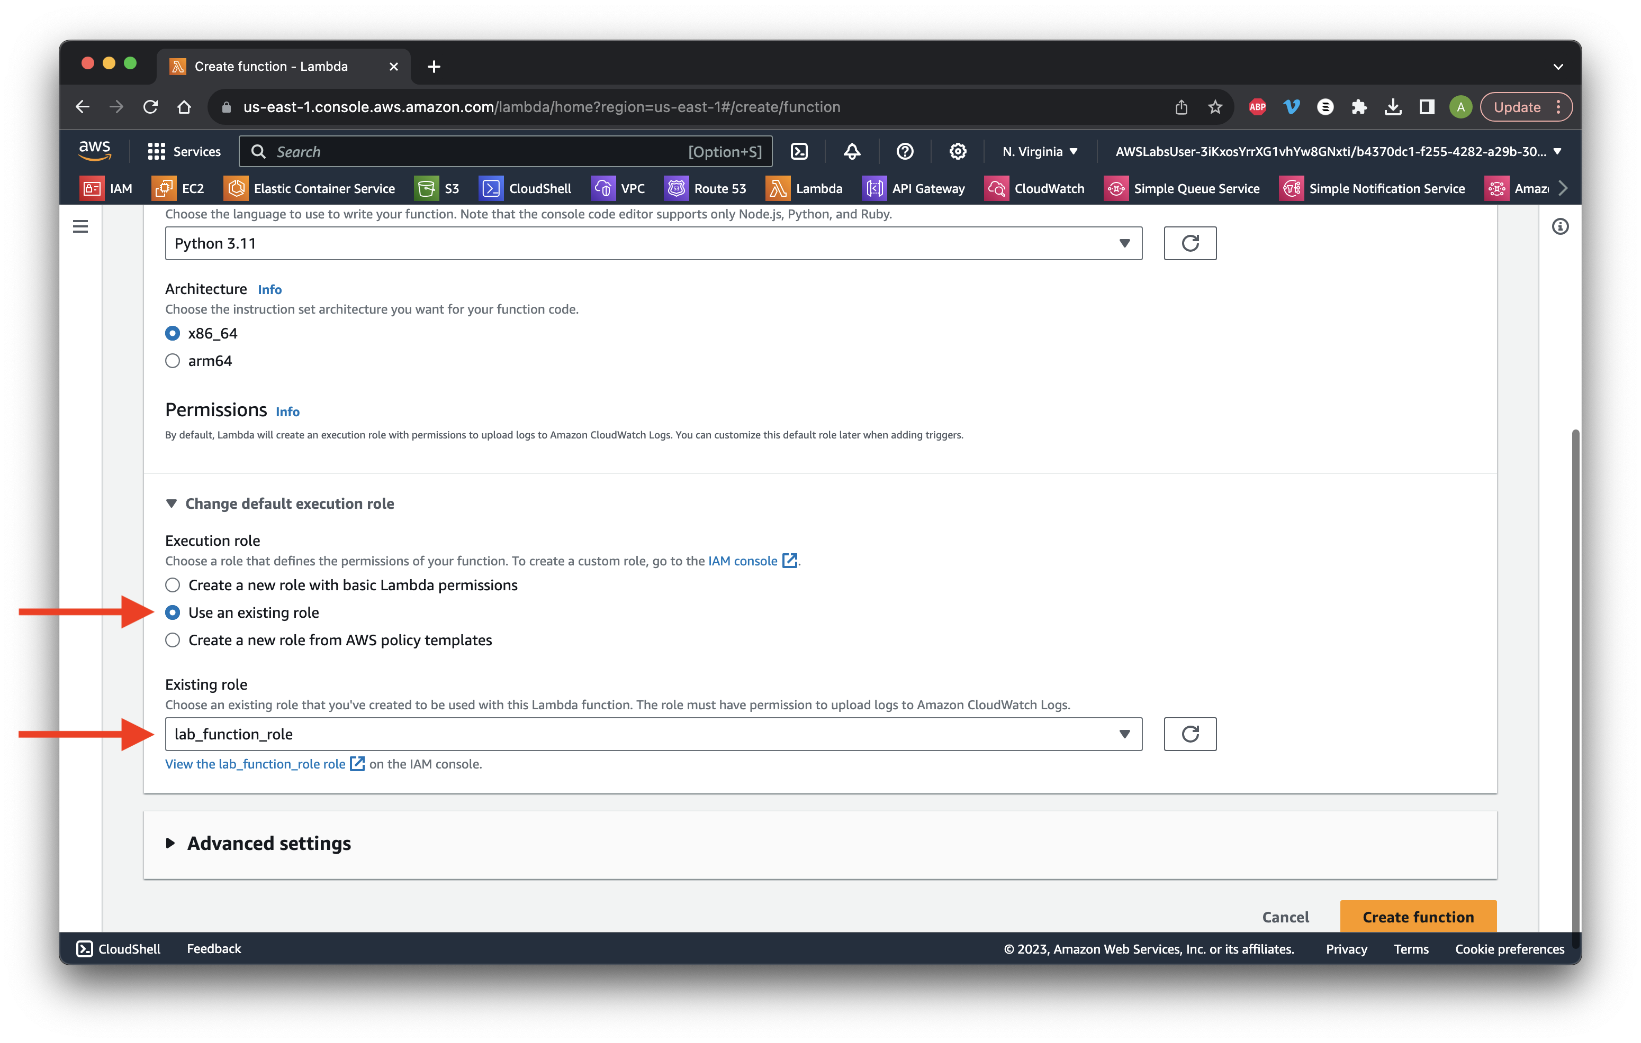Open the left navigation hamburger menu
The height and width of the screenshot is (1043, 1641).
pos(80,226)
